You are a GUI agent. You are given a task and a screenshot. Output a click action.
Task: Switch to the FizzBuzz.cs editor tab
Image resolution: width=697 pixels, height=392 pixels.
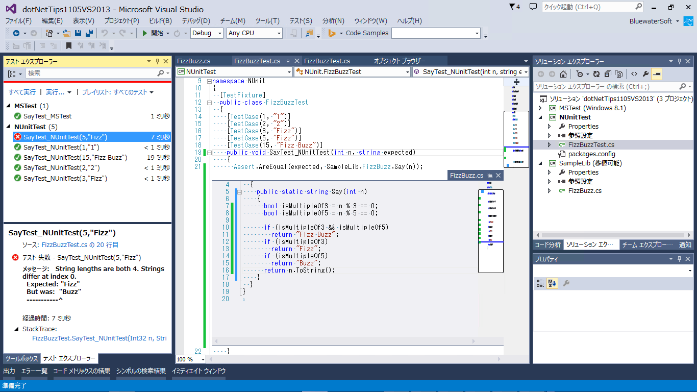coord(194,61)
